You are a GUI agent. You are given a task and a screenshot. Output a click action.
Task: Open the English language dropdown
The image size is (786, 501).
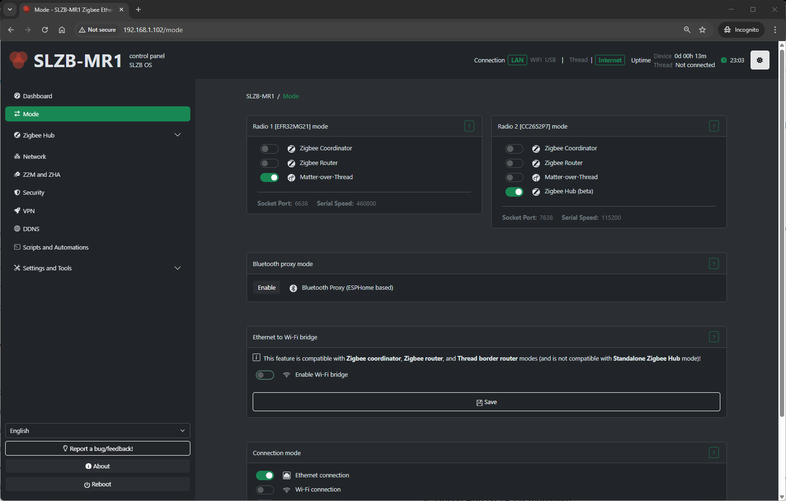[x=97, y=431]
